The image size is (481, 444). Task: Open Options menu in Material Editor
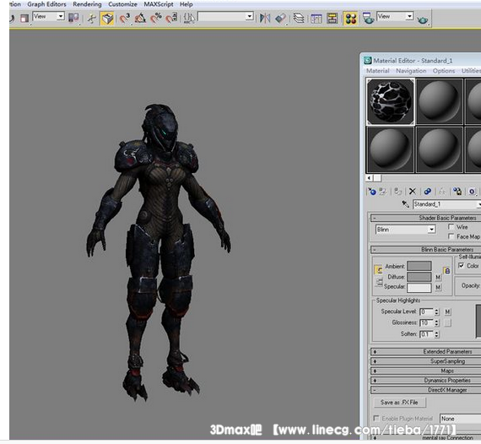(x=444, y=71)
